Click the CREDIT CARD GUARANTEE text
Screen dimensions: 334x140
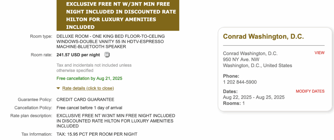pyautogui.click(x=85, y=100)
